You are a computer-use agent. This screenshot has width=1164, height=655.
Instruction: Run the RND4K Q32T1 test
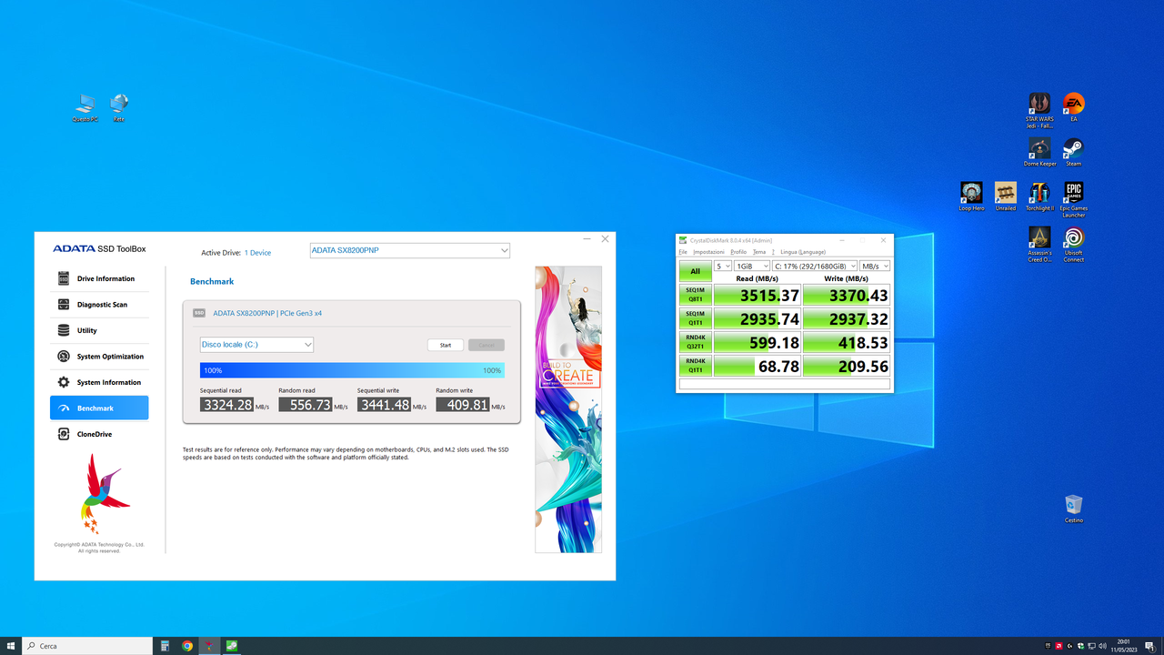(696, 342)
